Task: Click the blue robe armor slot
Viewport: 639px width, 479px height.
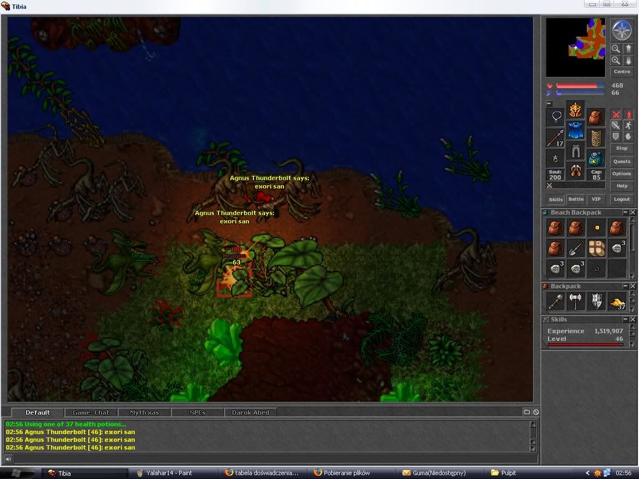Action: [575, 130]
